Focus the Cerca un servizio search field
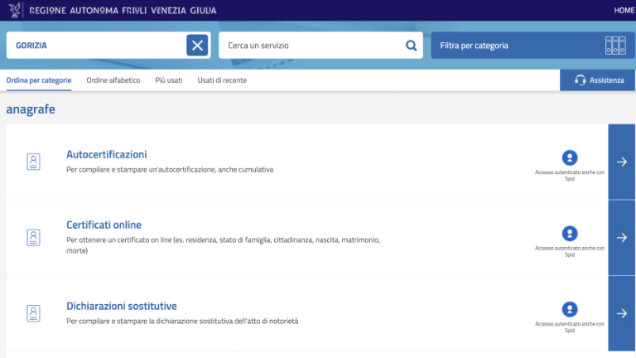 click(x=311, y=46)
